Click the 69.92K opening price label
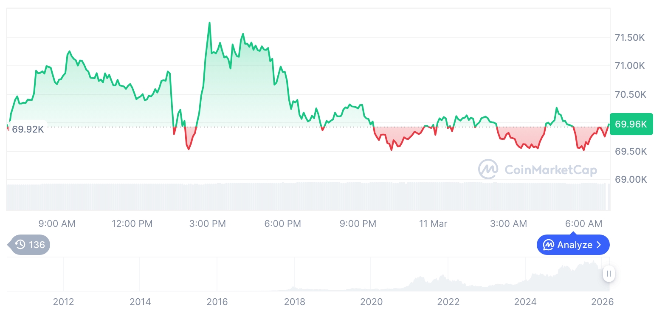The height and width of the screenshot is (311, 665). tap(28, 129)
